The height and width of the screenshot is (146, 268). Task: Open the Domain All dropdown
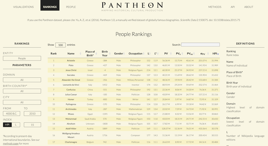(22, 80)
